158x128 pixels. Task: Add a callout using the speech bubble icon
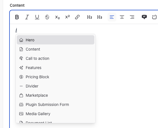(x=144, y=17)
